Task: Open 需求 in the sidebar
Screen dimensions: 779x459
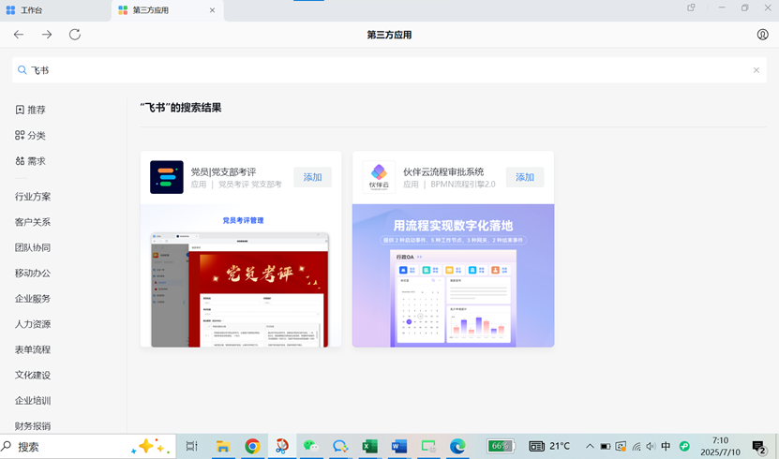Action: tap(30, 161)
